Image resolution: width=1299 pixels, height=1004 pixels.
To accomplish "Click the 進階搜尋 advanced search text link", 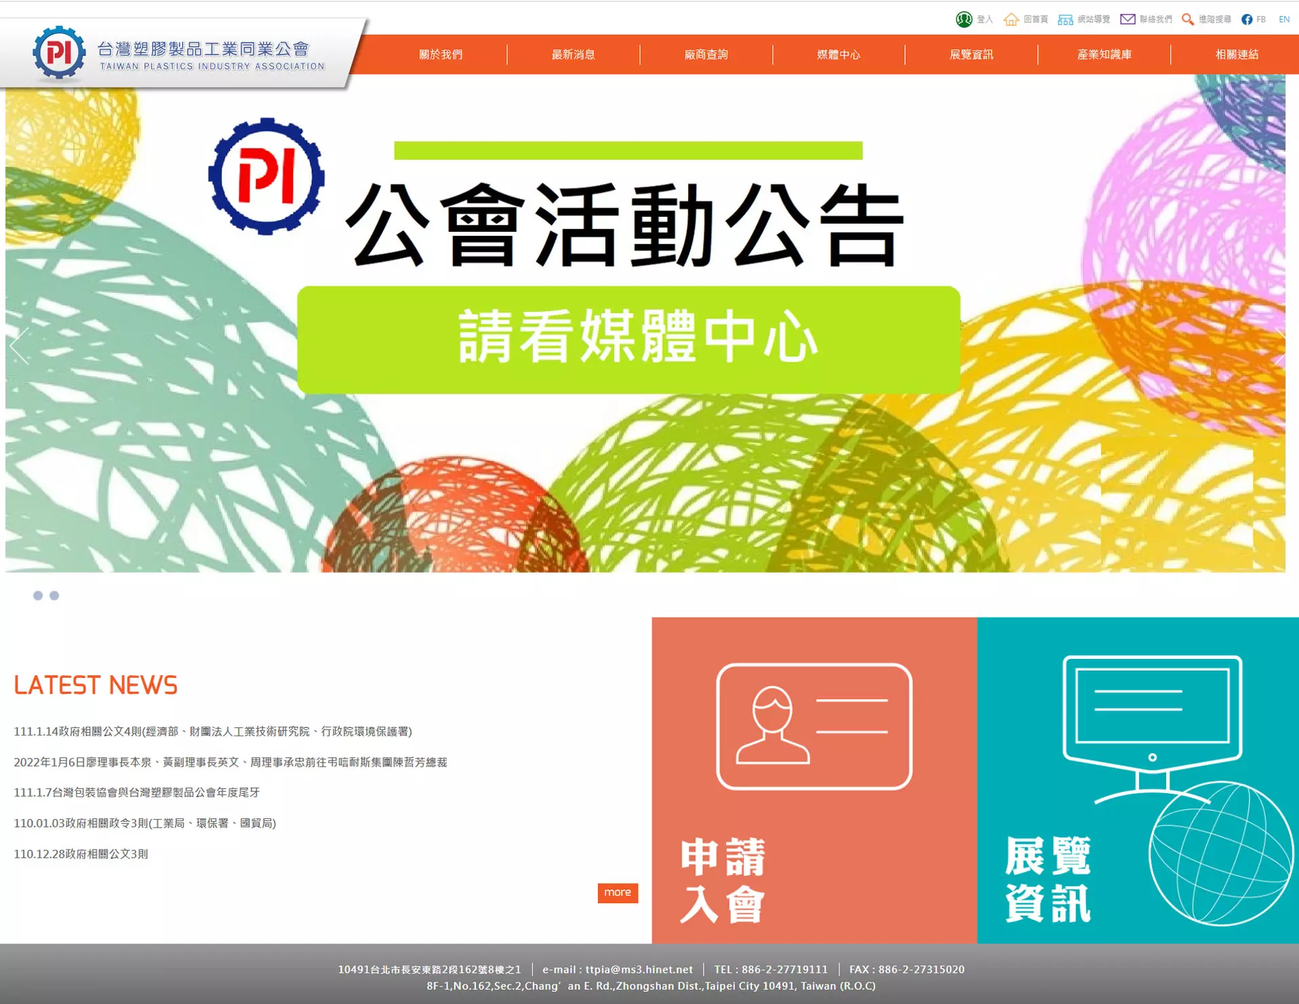I will [x=1215, y=20].
